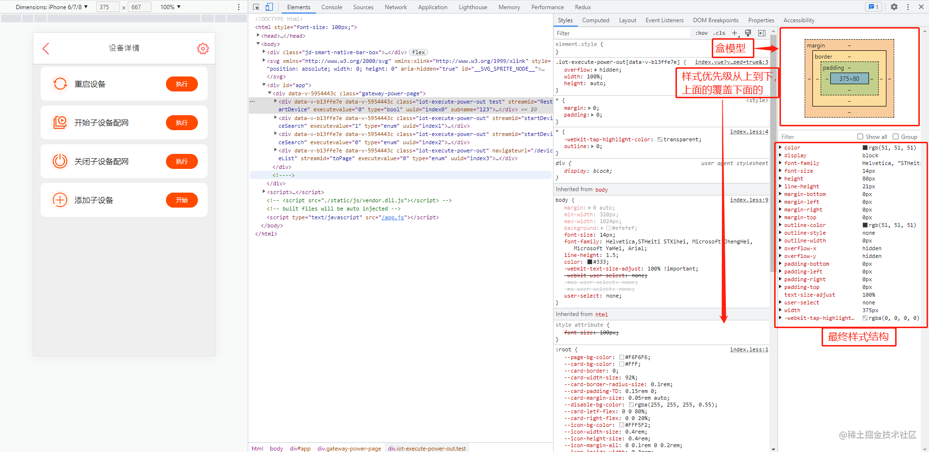Viewport: 929px width, 452px height.
Task: Open the index.less:9 source link
Action: pos(749,200)
